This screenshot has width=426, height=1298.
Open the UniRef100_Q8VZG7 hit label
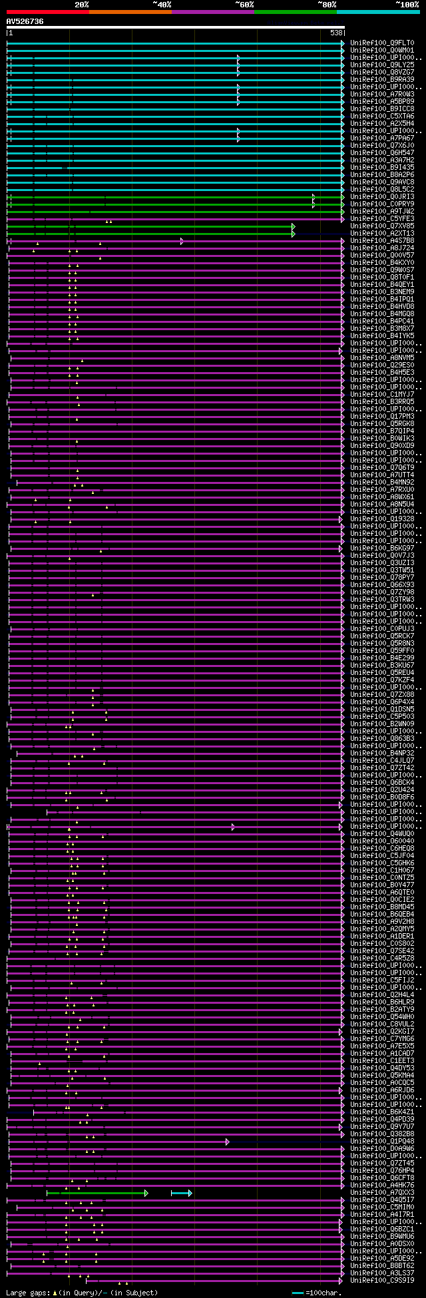click(x=382, y=72)
